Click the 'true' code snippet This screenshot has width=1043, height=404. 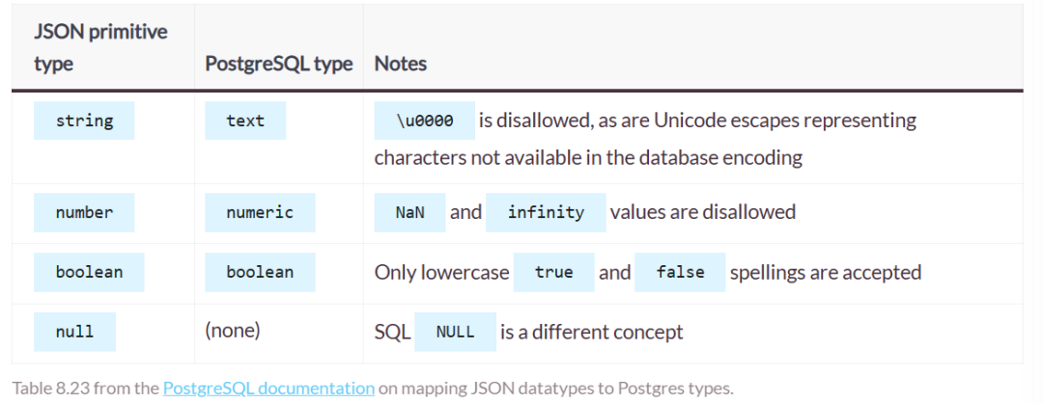pos(553,272)
